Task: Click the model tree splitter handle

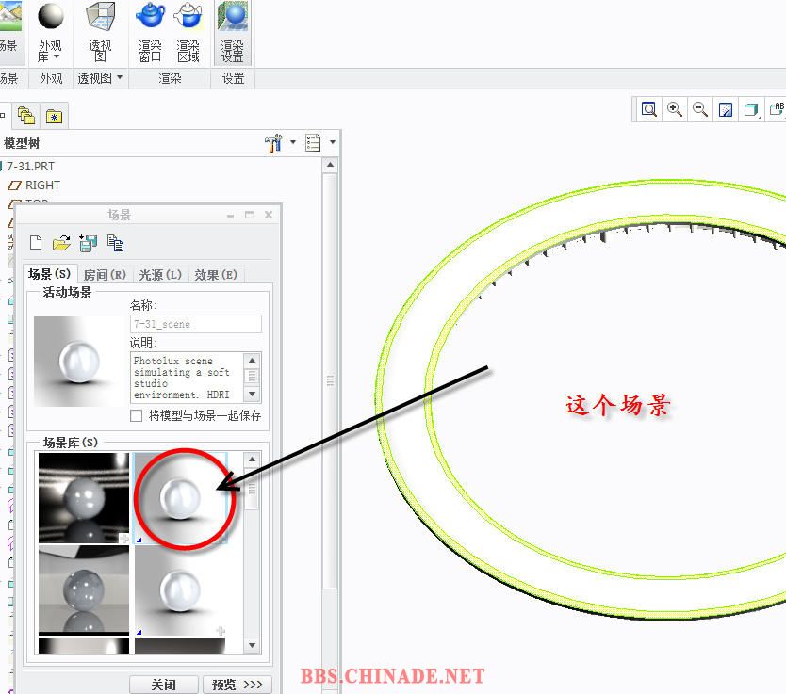Action: 331,380
